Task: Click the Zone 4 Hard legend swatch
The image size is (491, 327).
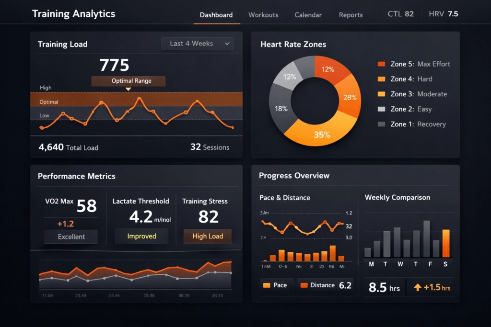Action: [381, 79]
